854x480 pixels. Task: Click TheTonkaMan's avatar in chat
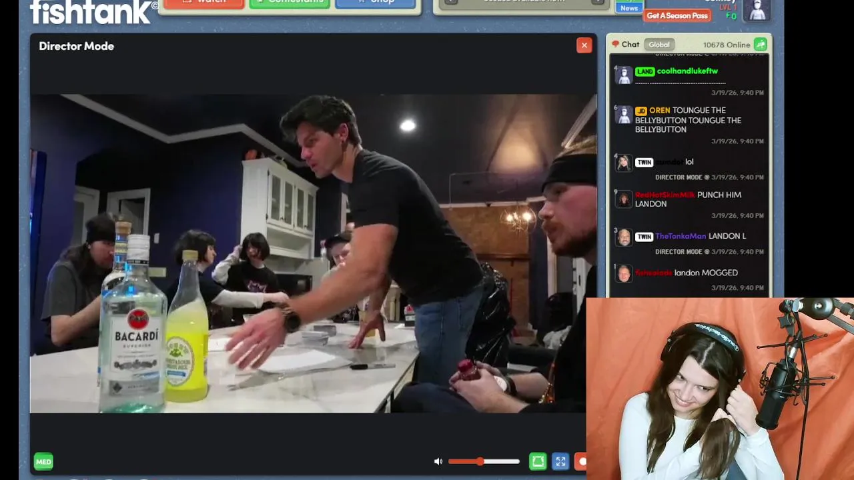(x=623, y=237)
